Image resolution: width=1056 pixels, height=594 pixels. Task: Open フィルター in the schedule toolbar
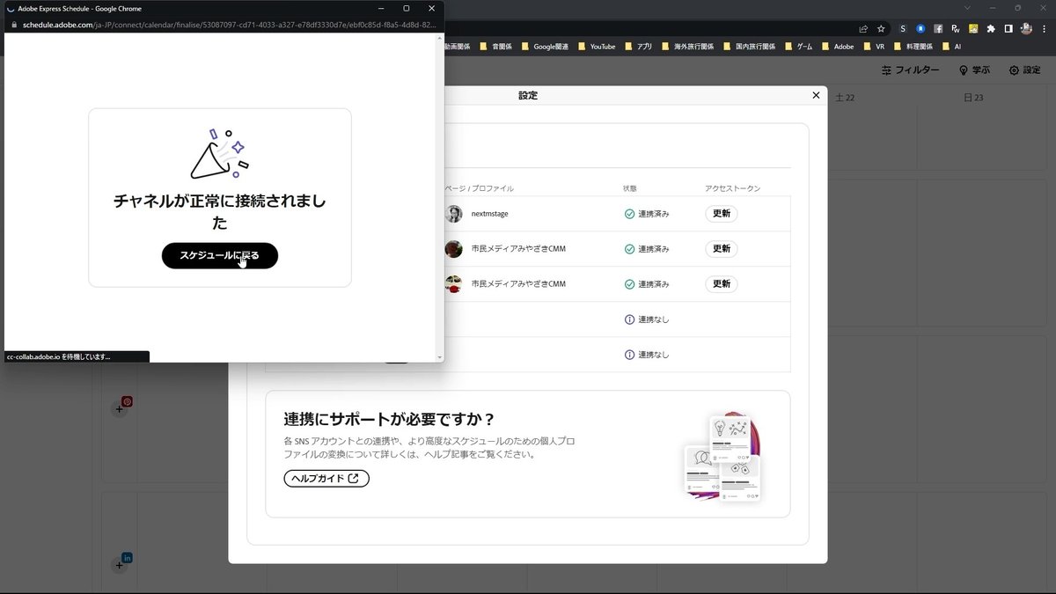910,70
